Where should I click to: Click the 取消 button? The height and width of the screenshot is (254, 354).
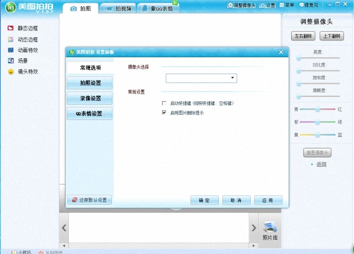[x=236, y=200]
